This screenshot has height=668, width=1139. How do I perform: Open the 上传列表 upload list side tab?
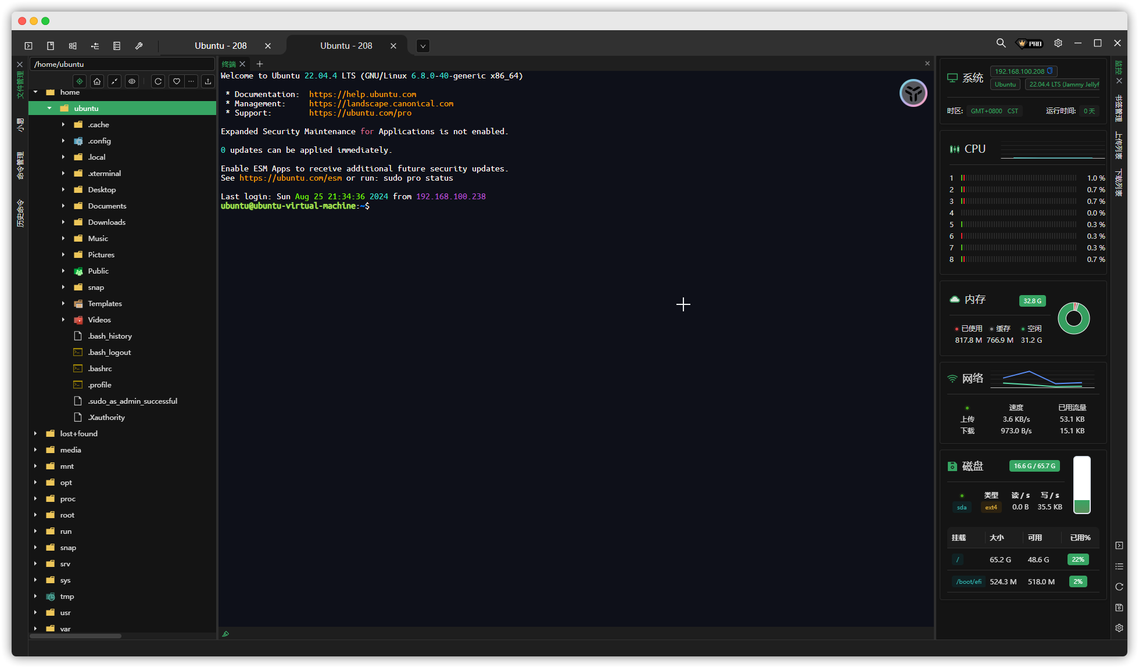click(x=1119, y=145)
